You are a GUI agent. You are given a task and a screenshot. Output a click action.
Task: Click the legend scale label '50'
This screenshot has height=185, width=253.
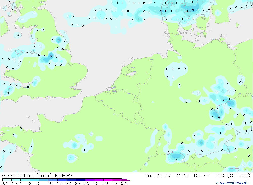[x=123, y=183]
